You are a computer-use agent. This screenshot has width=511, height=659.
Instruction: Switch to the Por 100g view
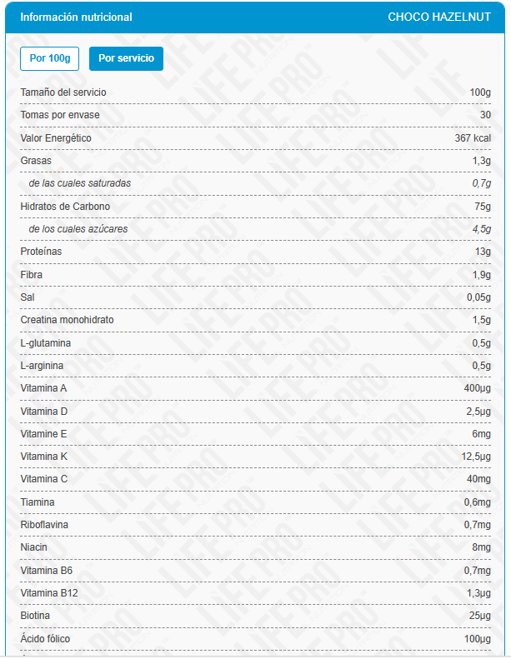(x=49, y=58)
